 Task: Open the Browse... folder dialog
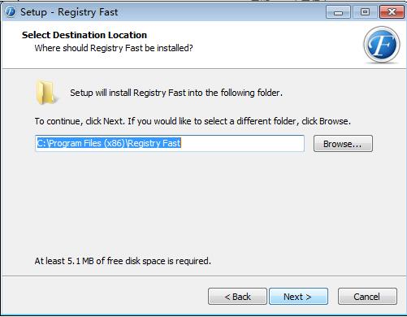pos(343,144)
